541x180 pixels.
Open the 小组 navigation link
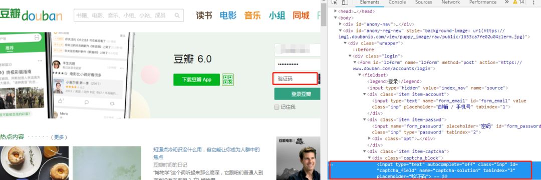277,15
